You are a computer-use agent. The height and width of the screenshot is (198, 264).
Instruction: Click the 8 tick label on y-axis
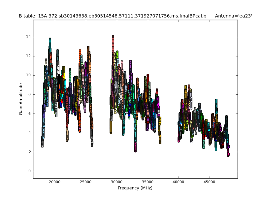click(x=29, y=94)
